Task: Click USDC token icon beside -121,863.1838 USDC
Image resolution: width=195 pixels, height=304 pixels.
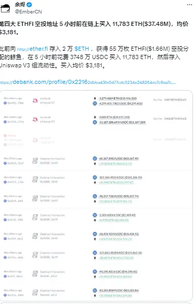Action: point(95,253)
